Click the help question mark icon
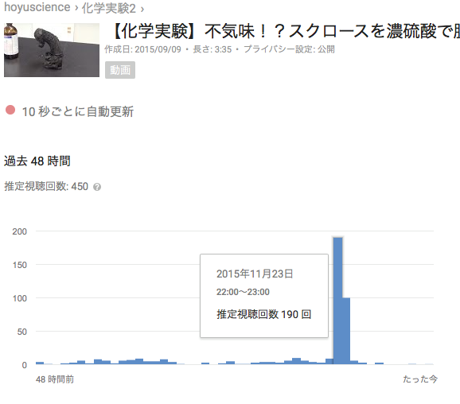The width and height of the screenshot is (460, 404). [97, 187]
